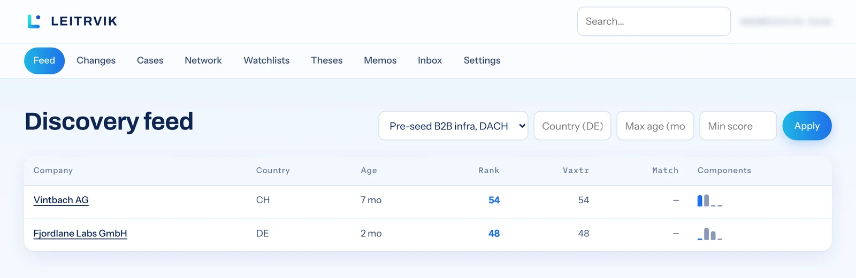The height and width of the screenshot is (278, 856).
Task: Expand the Pre-seed B2B infra, DACH dropdown
Action: (453, 126)
